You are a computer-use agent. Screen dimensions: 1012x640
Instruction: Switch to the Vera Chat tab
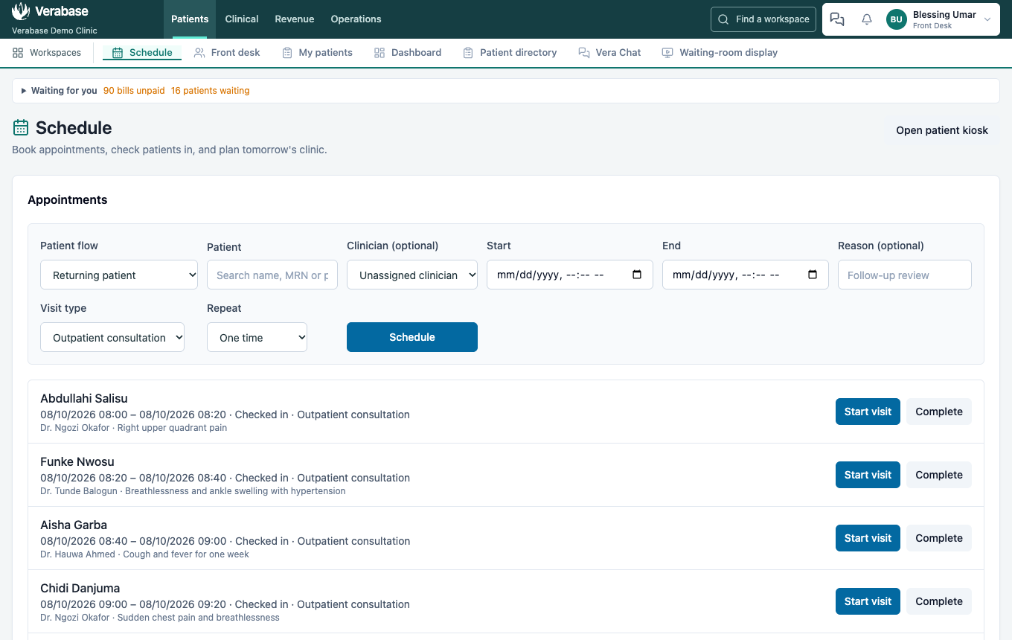609,53
